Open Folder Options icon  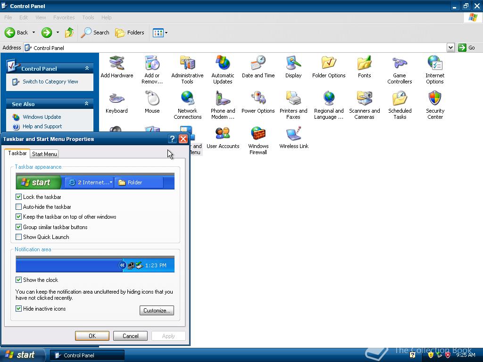pos(329,67)
